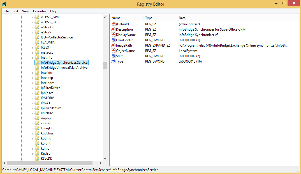This screenshot has width=301, height=174.
Task: Click tree scroll down arrow
Action: tap(105, 159)
